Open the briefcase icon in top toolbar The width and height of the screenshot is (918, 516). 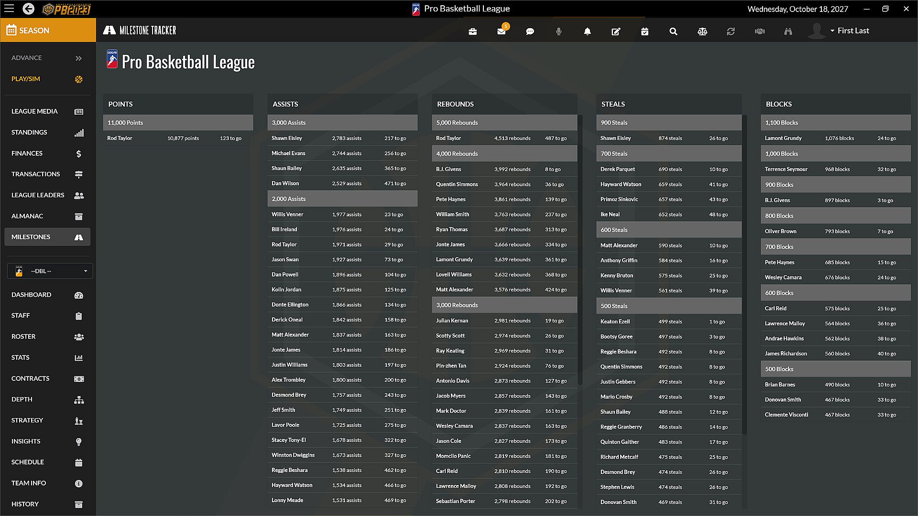point(472,32)
